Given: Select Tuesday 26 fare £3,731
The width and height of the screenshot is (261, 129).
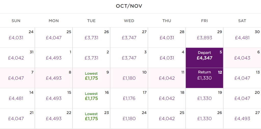Looking at the screenshot, I should [x=92, y=38].
